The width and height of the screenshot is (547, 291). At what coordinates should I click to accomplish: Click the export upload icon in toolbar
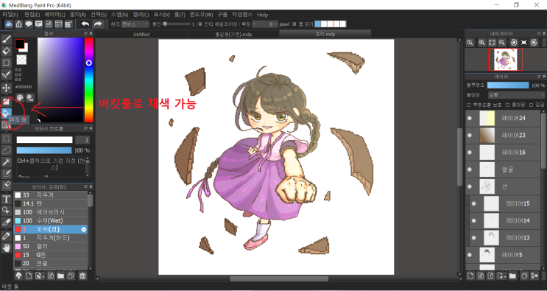point(18,24)
